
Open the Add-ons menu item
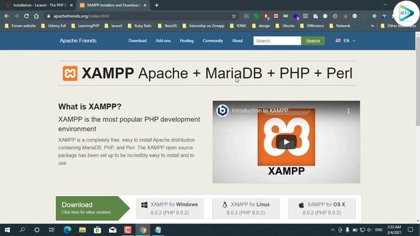[x=163, y=41]
